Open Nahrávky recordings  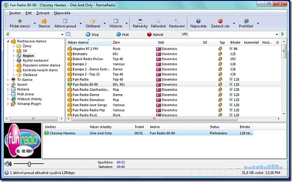(x=140, y=24)
